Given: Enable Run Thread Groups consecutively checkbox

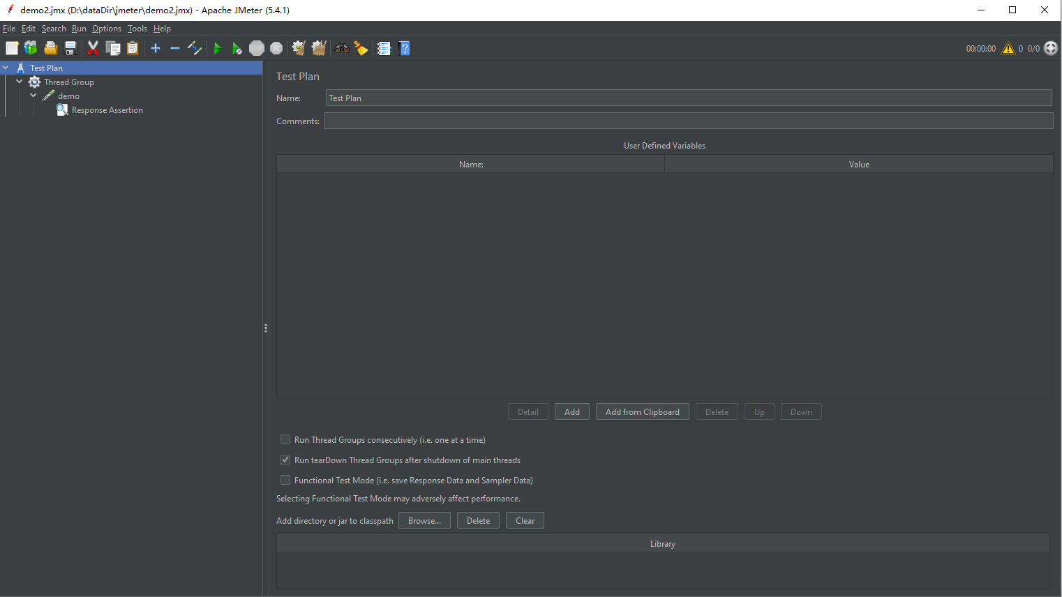Looking at the screenshot, I should click(x=285, y=439).
